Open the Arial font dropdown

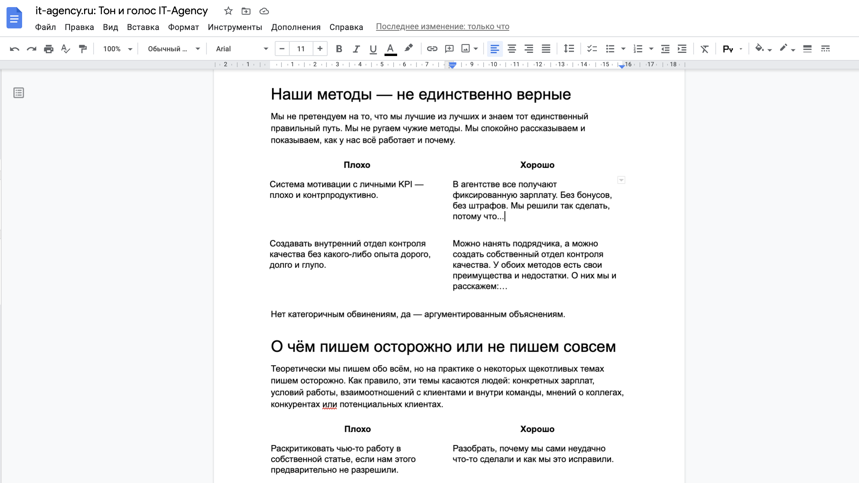click(242, 49)
